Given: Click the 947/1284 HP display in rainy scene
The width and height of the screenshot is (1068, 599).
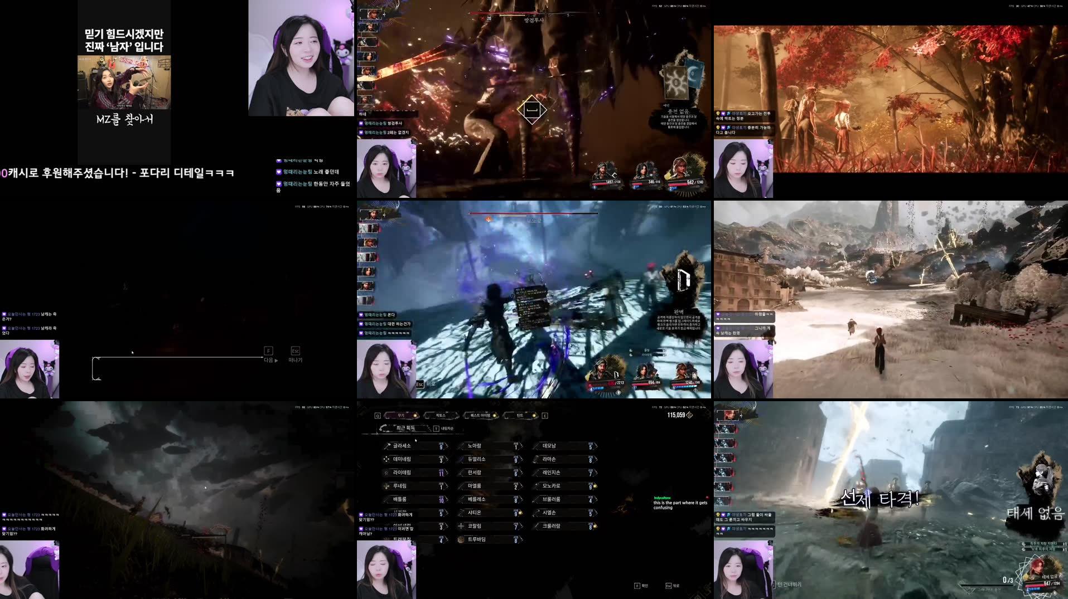Looking at the screenshot, I should coord(1051,583).
